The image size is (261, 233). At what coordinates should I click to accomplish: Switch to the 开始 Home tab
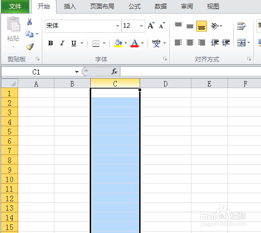click(x=44, y=7)
